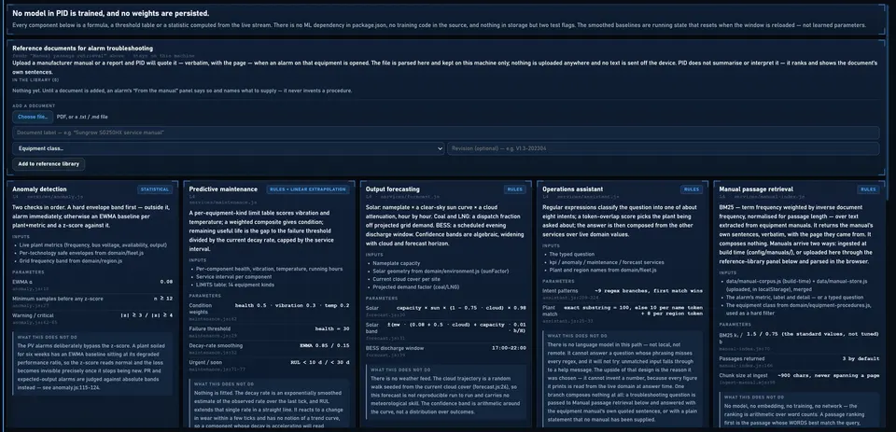Click 'WHAT THIS DOES NOT DO' in Anomaly detection
The image size is (896, 432).
[x=48, y=337]
